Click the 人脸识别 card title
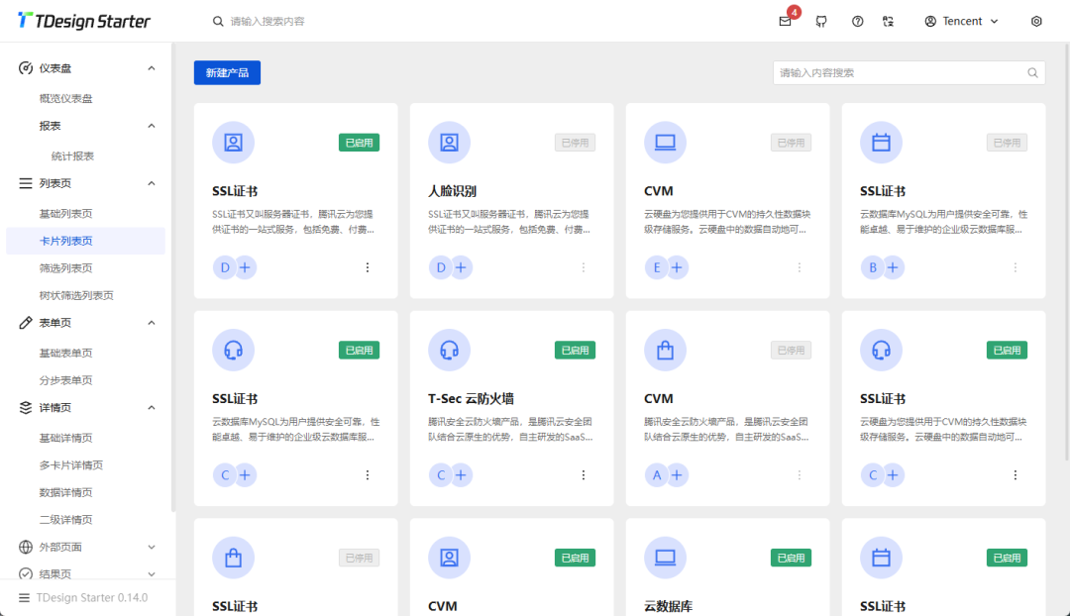This screenshot has height=616, width=1070. coord(452,191)
